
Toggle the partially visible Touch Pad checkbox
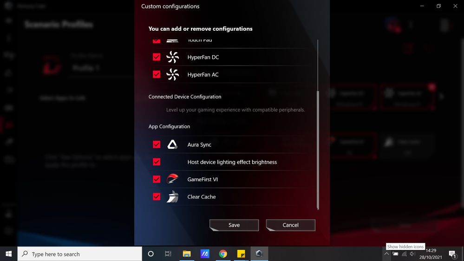(157, 41)
